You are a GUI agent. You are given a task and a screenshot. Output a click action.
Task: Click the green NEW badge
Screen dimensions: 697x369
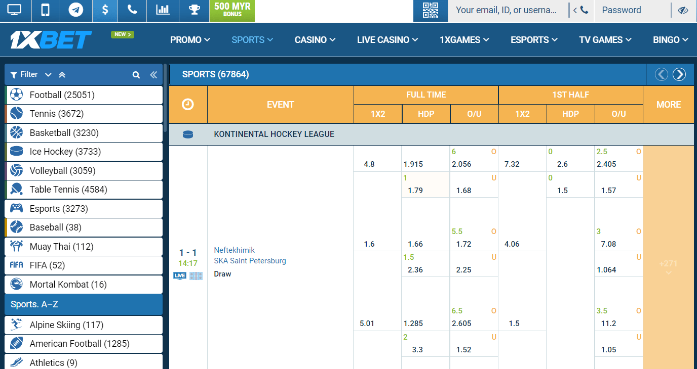coord(123,34)
